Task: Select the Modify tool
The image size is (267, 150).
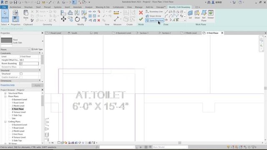Action: (5, 16)
